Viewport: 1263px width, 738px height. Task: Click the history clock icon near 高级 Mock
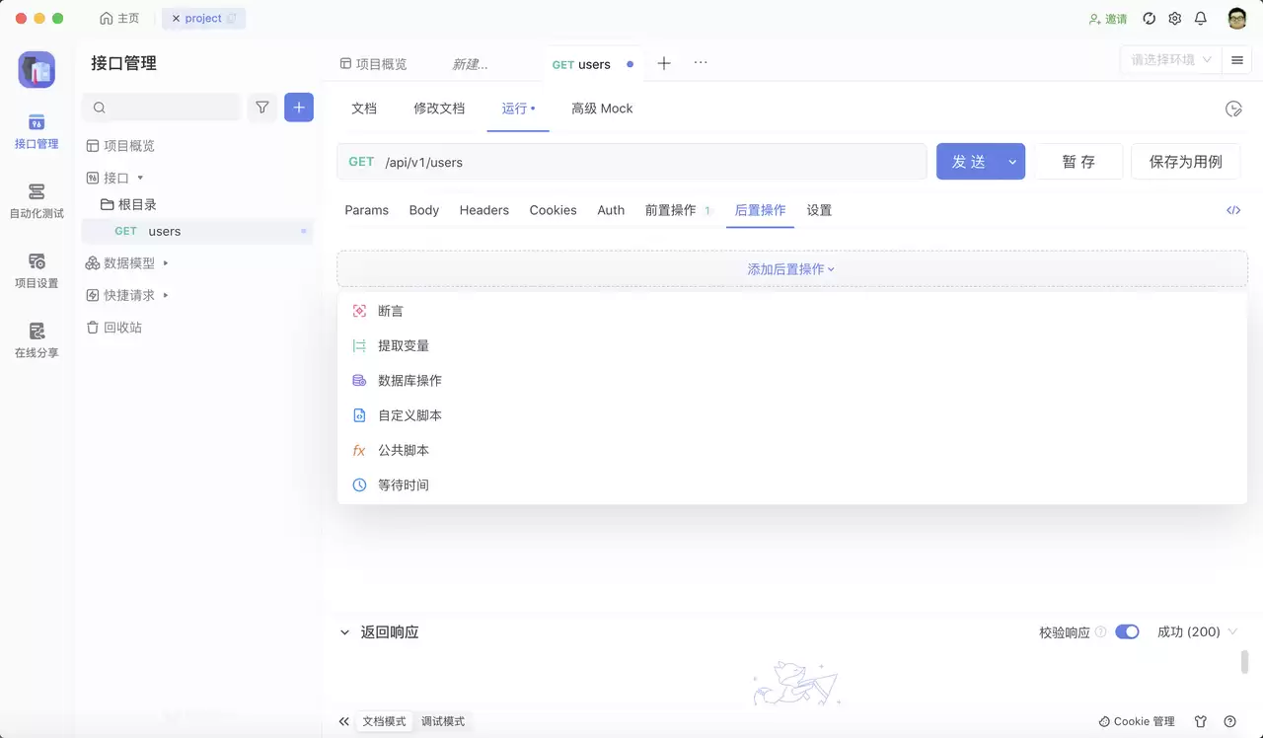1233,109
